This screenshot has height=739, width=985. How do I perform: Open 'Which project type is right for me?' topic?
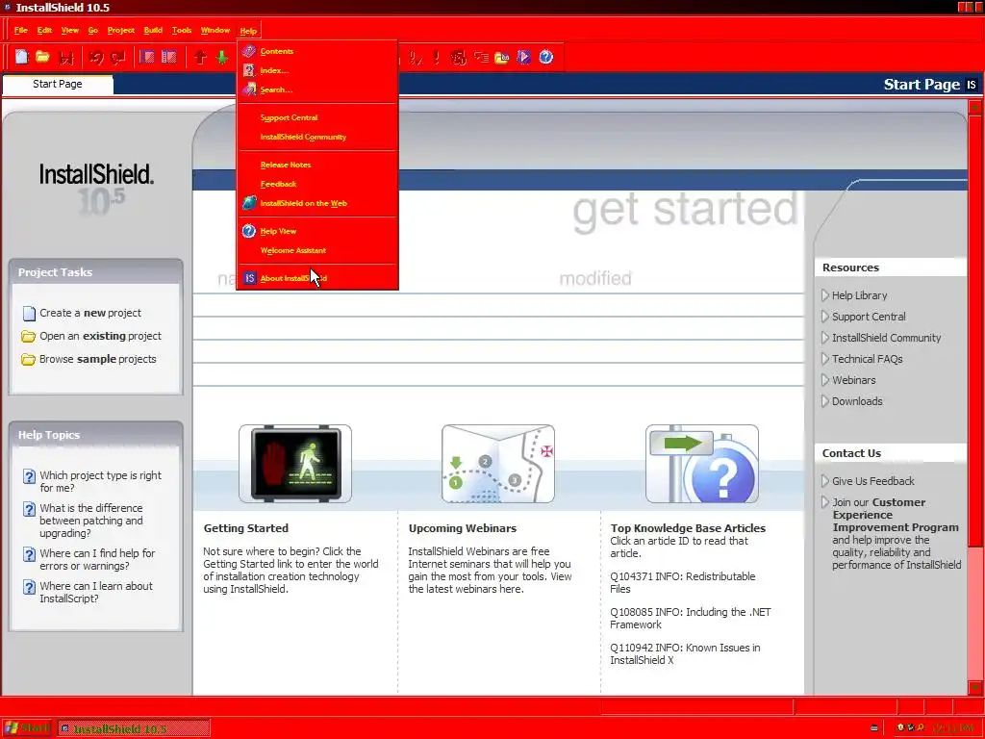coord(100,481)
